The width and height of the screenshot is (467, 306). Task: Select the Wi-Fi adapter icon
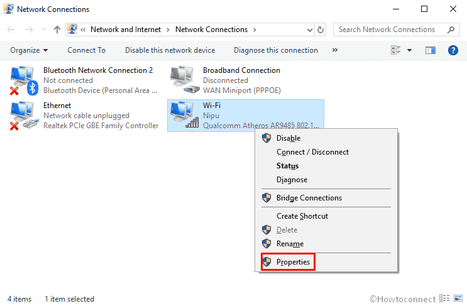[x=184, y=116]
